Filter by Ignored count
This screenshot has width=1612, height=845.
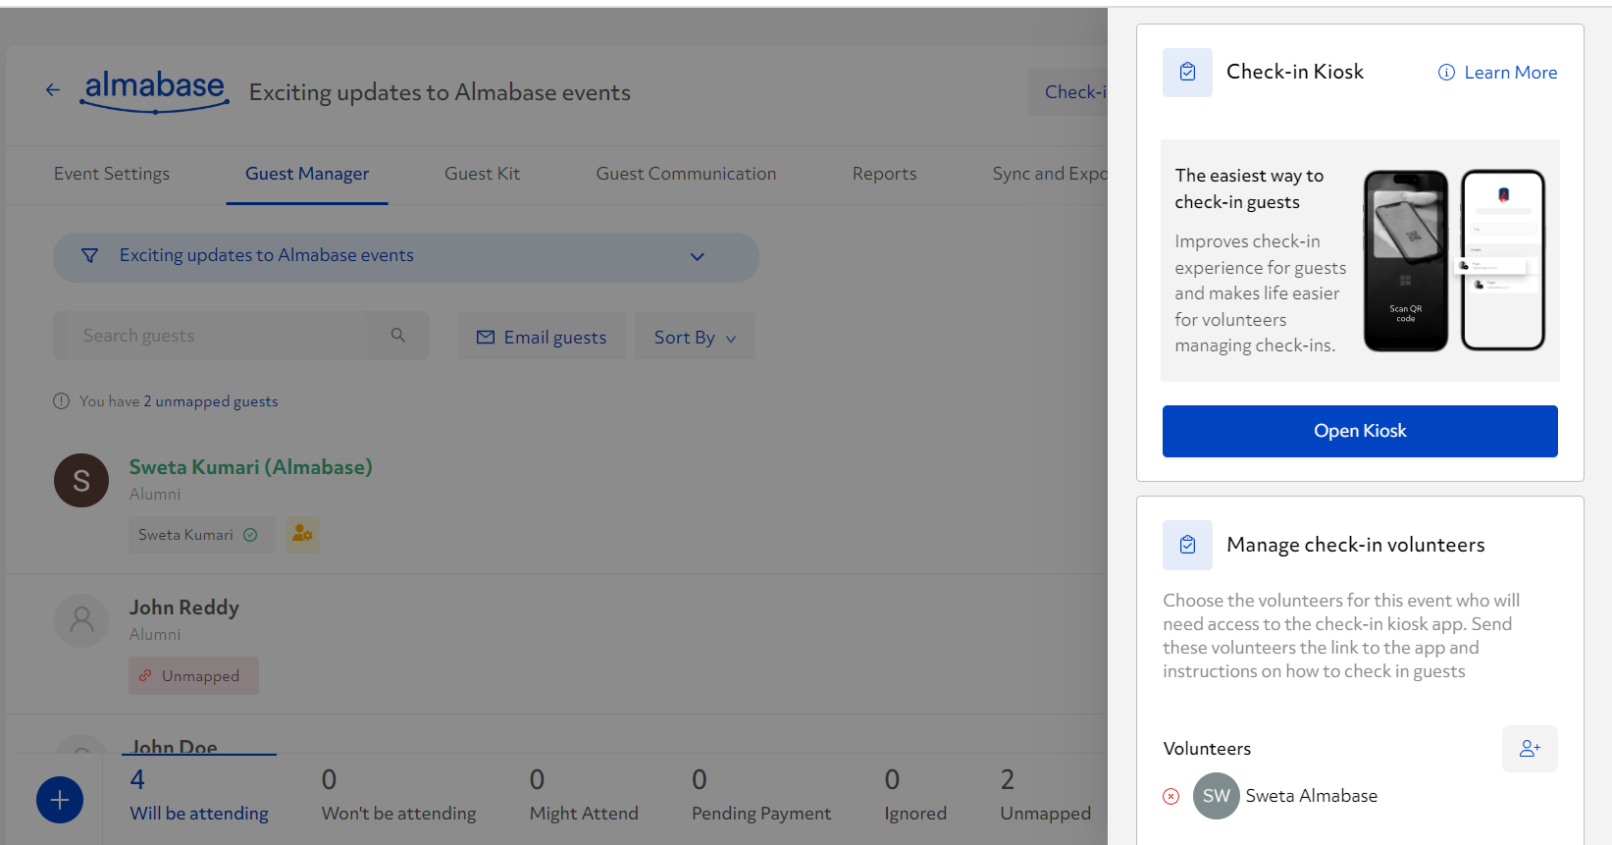[x=915, y=797]
